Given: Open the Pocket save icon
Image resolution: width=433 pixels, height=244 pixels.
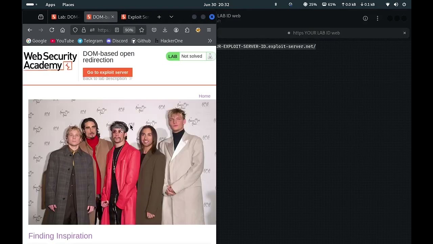Looking at the screenshot, I should pos(154,30).
